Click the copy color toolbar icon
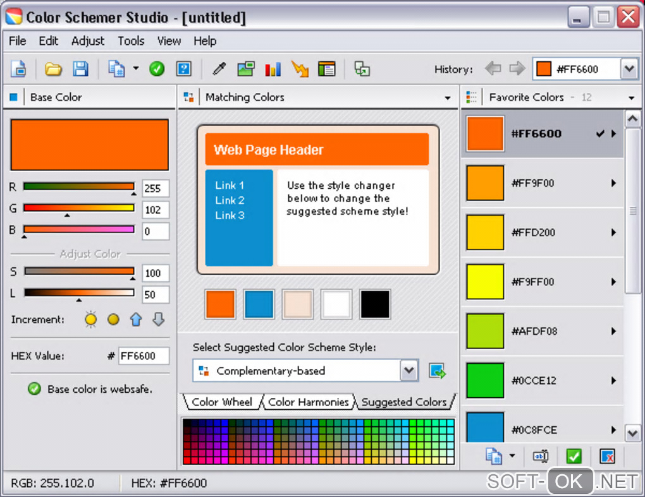Image resolution: width=645 pixels, height=497 pixels. (116, 69)
